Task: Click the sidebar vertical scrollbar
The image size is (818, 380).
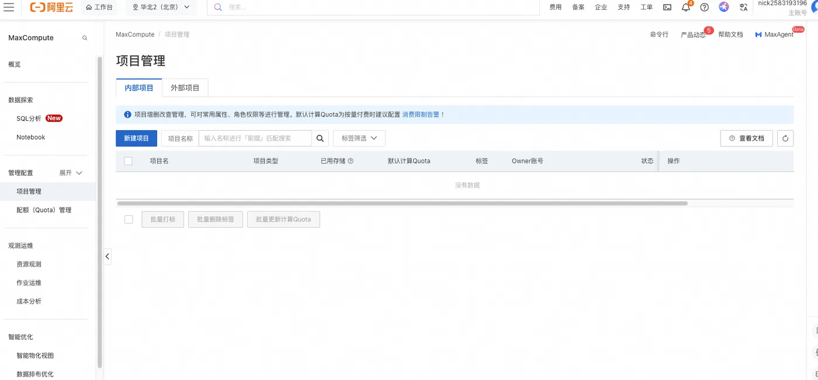Action: pos(100,212)
